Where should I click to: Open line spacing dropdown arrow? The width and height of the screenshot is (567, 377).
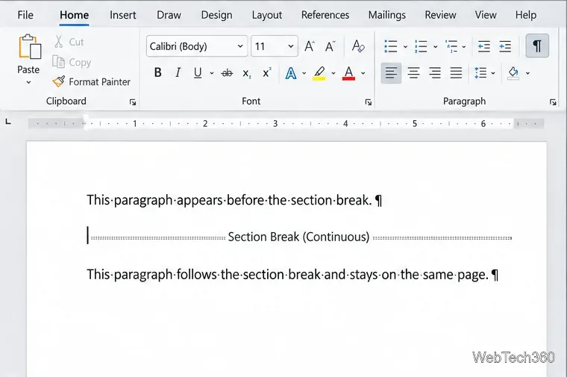tap(493, 73)
